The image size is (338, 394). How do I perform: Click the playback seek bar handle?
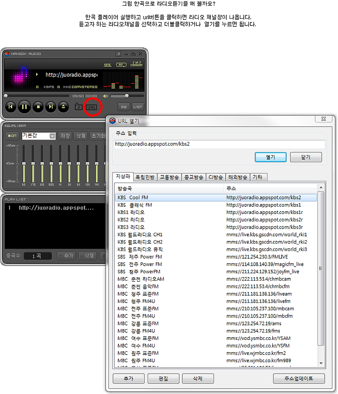(x=6, y=96)
